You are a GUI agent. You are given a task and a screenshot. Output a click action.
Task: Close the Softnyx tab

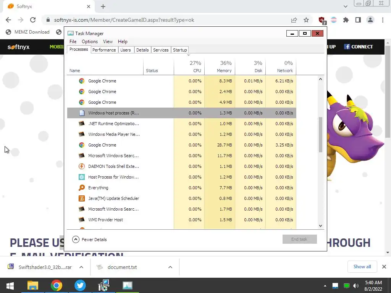click(x=88, y=6)
